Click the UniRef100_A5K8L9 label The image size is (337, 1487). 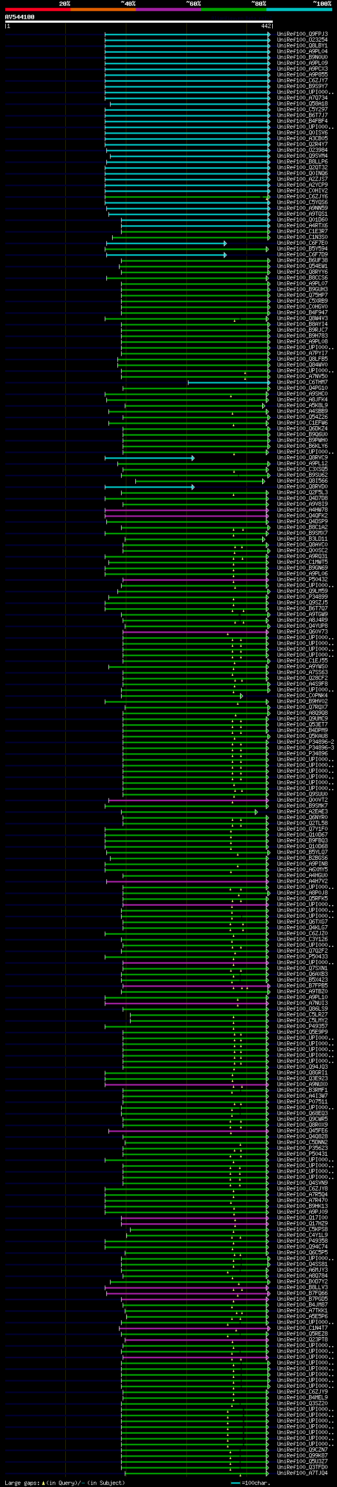click(x=302, y=406)
